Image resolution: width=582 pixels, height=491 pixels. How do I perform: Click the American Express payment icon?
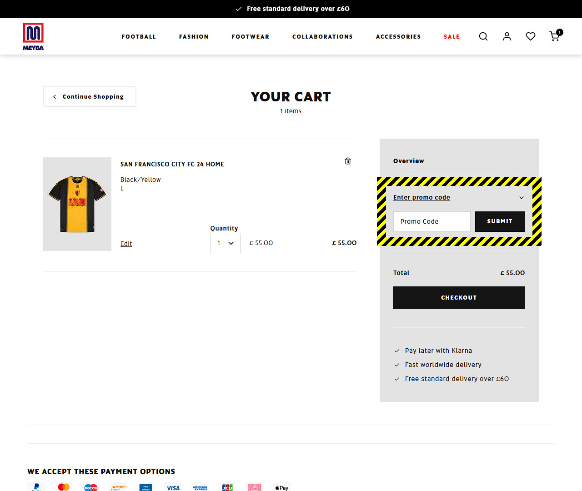click(x=200, y=487)
